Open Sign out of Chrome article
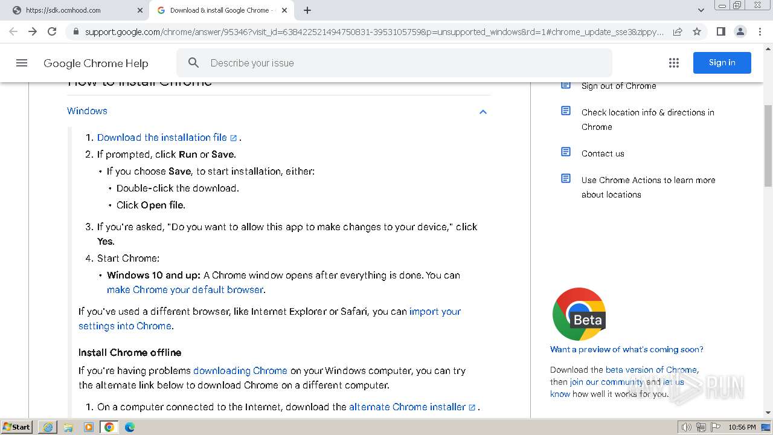773x435 pixels. (x=618, y=86)
